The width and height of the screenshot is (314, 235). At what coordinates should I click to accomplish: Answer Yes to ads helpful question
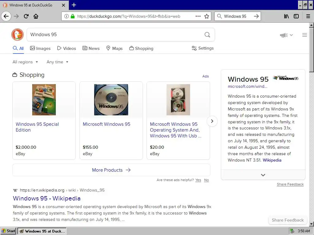[x=198, y=180]
